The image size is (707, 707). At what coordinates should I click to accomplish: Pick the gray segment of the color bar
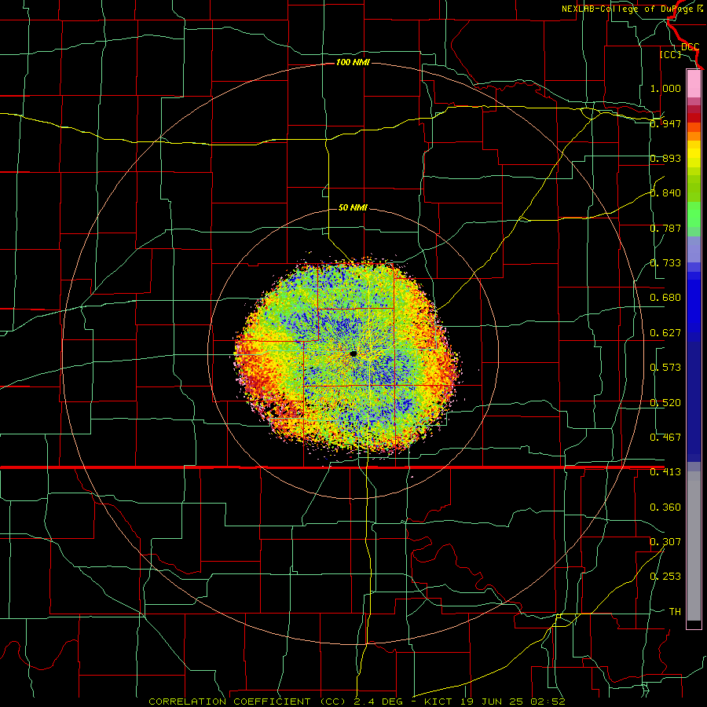pyautogui.click(x=694, y=546)
